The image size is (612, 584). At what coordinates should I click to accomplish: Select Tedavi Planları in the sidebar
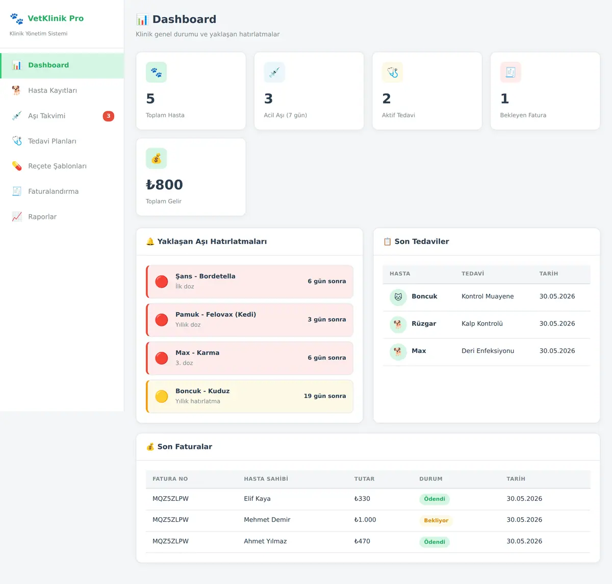coord(62,141)
